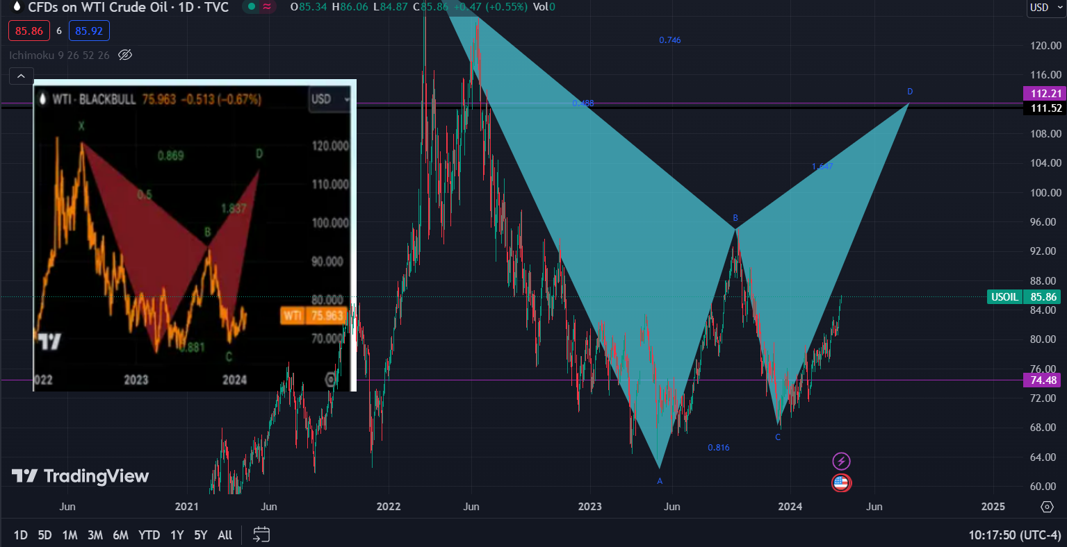Click the red sell price 85.86 button
This screenshot has width=1067, height=547.
click(29, 31)
